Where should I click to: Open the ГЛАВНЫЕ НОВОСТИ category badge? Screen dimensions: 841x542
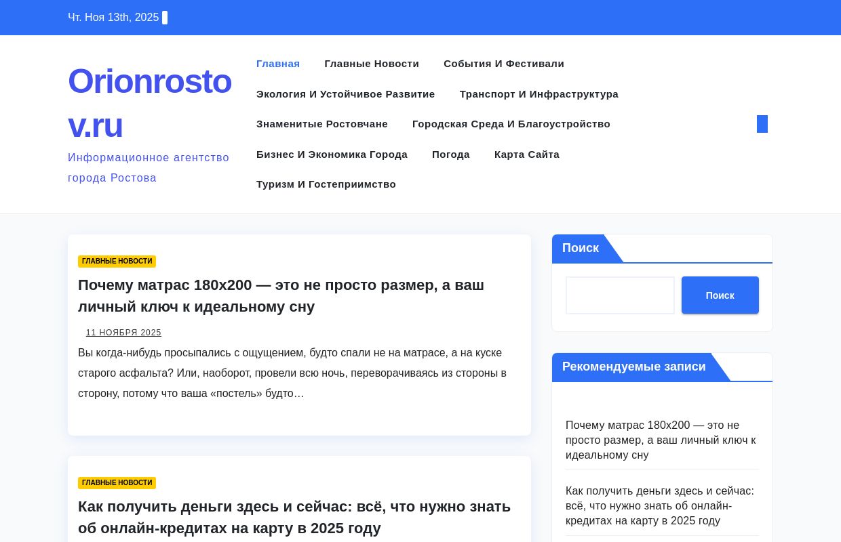pos(117,261)
